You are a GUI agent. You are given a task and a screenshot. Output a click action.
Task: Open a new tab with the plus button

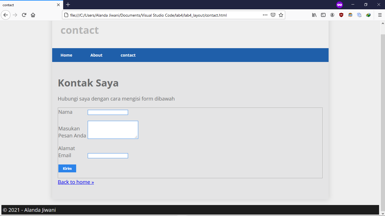click(x=68, y=5)
